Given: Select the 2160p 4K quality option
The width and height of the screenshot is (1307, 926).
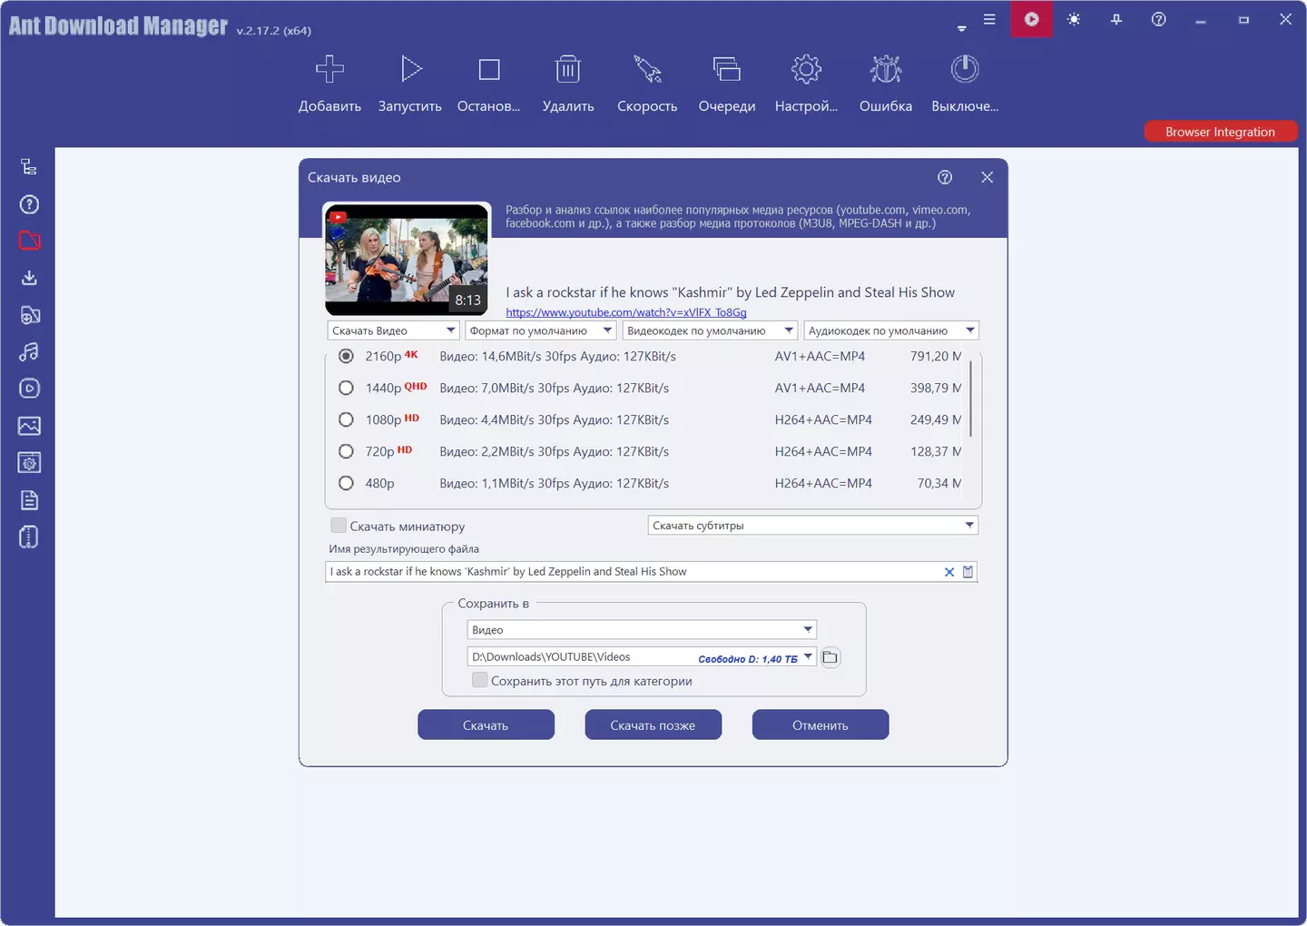Looking at the screenshot, I should (346, 356).
